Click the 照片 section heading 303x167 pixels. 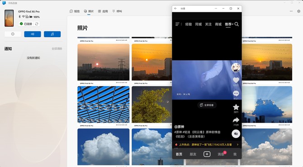point(82,28)
